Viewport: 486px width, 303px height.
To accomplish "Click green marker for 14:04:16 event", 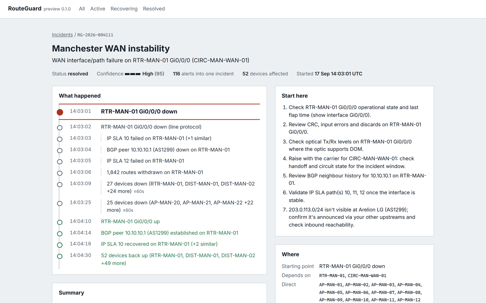I will (60, 245).
